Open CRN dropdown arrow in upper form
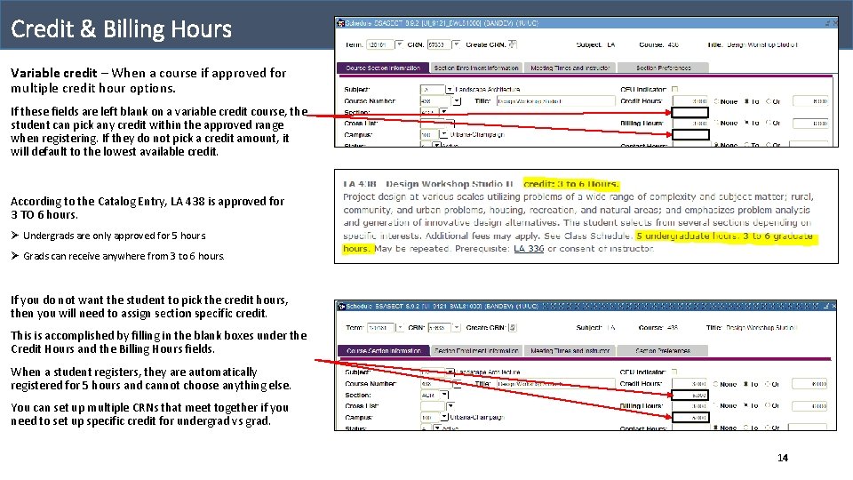Image resolution: width=853 pixels, height=480 pixels. tap(456, 44)
